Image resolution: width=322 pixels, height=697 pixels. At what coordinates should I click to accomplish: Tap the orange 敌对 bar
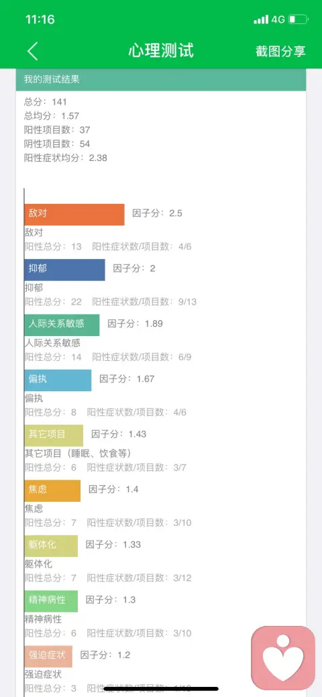click(x=74, y=215)
